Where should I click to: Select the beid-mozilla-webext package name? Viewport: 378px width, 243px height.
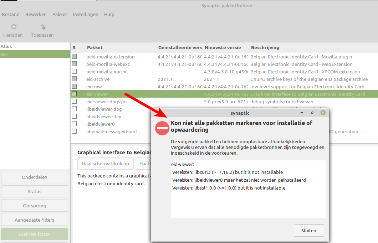coord(108,64)
